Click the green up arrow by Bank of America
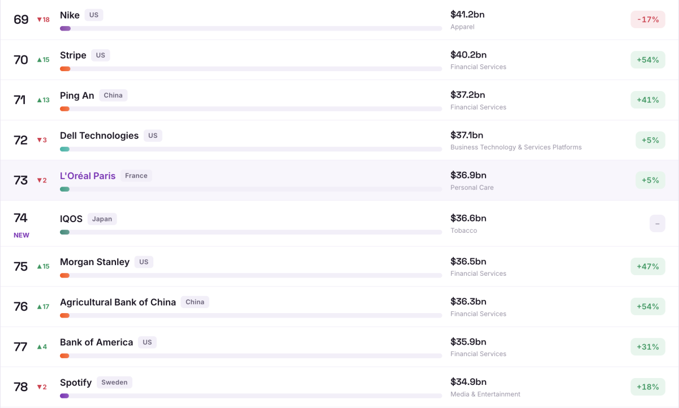This screenshot has height=408, width=679. (x=40, y=347)
